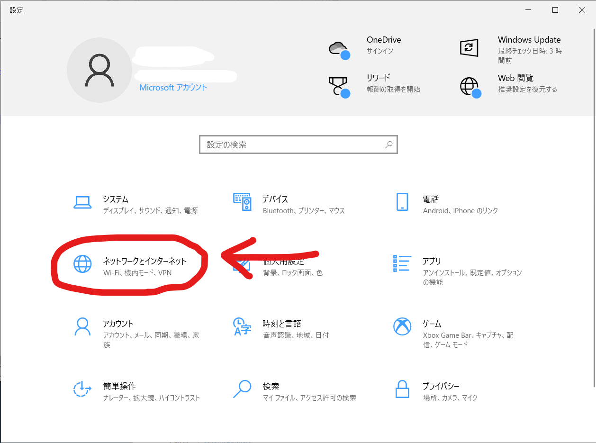Minimize the 設定 window
Screen dimensions: 596x443
(529, 10)
